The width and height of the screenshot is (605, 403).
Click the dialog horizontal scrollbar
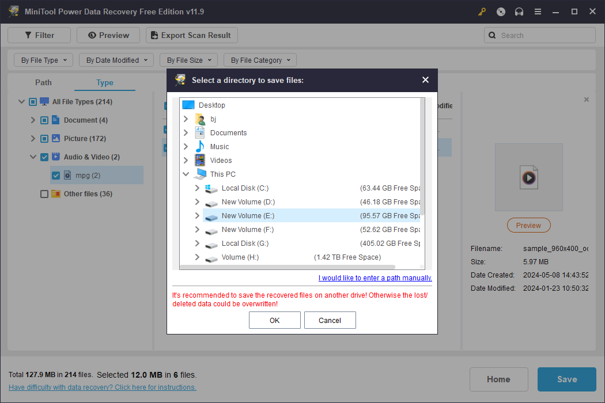point(288,267)
